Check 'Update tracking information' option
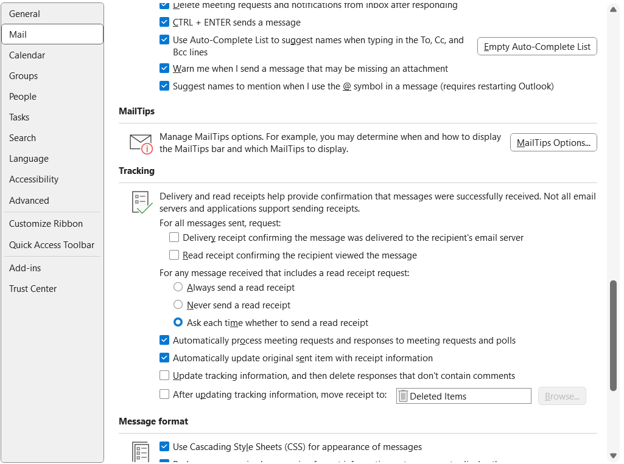The height and width of the screenshot is (464, 624). [164, 375]
